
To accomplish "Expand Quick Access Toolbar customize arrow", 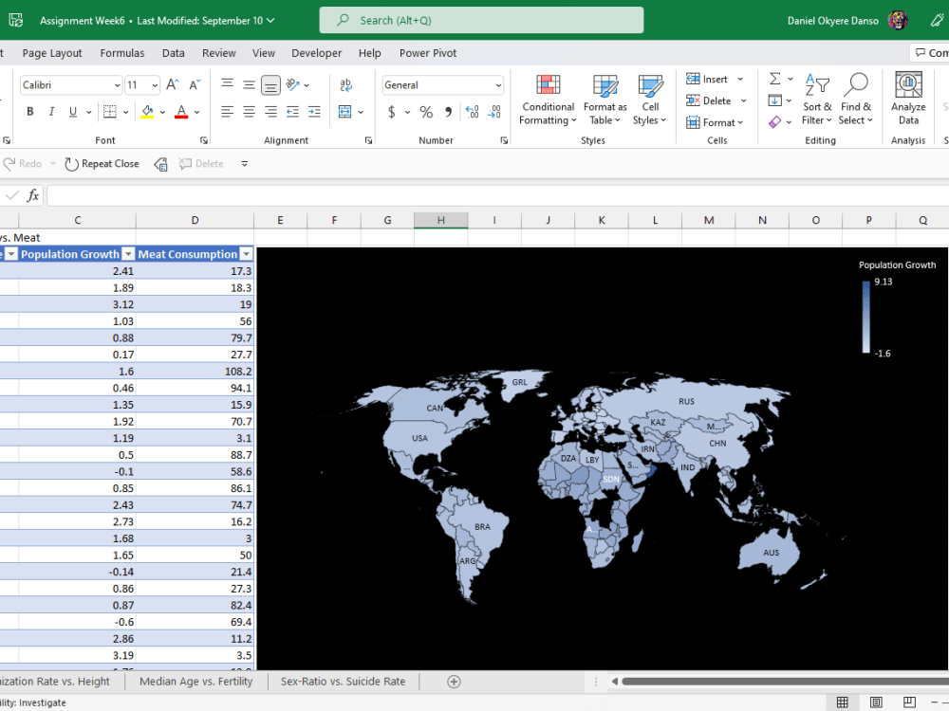I will point(245,164).
